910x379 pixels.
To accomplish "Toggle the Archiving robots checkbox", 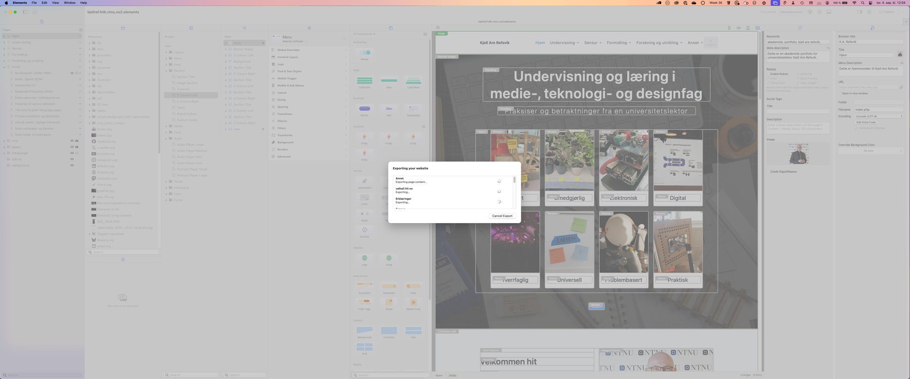I will (798, 74).
